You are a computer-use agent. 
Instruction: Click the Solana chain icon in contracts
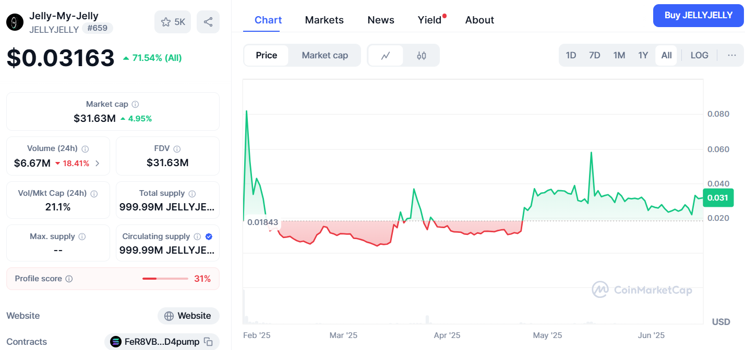(x=116, y=342)
